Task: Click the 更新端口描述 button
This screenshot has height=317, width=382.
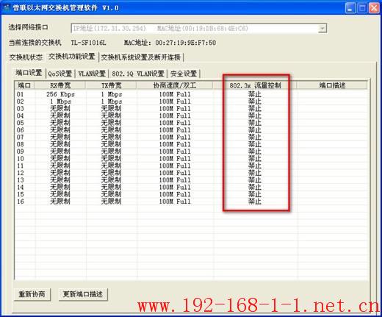Action: point(83,294)
